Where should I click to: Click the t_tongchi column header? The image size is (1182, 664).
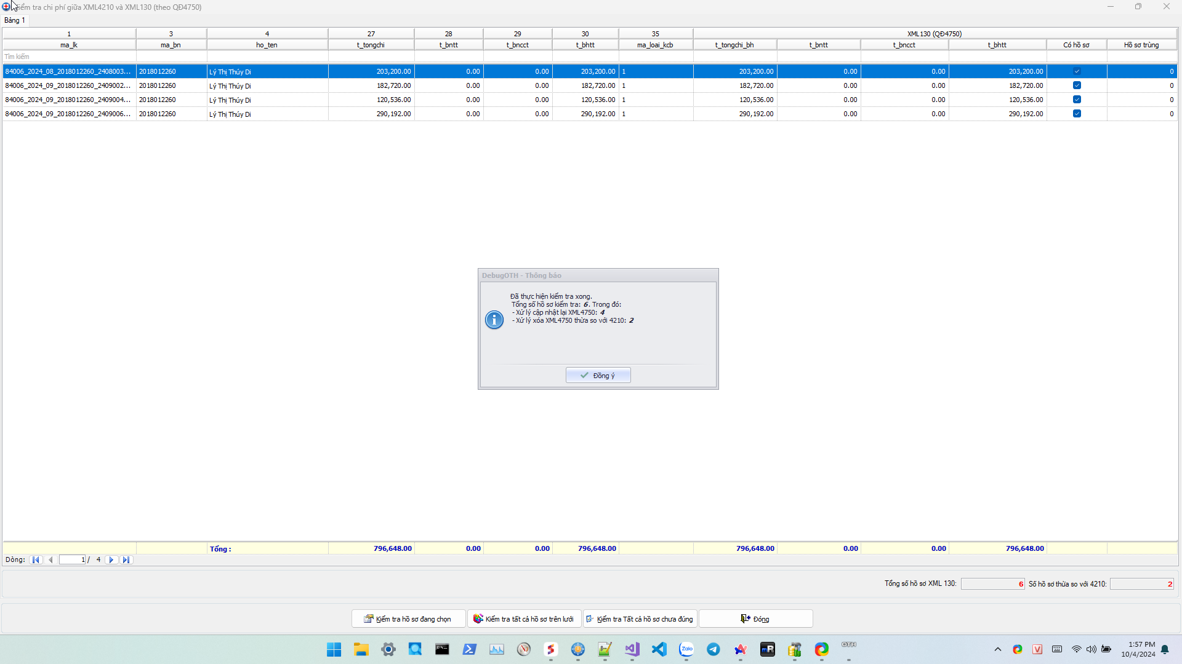click(x=371, y=45)
